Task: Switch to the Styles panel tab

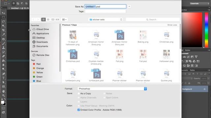Action: pos(188,50)
